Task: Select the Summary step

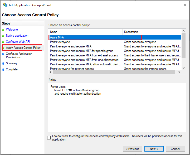Action: [12, 63]
